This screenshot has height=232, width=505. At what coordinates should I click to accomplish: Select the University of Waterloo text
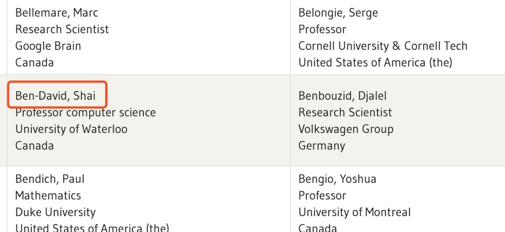click(71, 129)
